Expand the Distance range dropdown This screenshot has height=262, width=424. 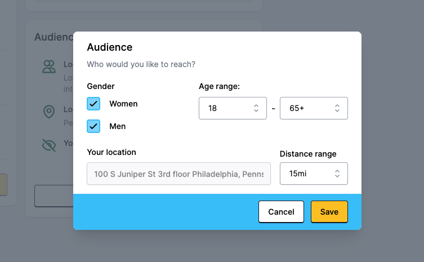[x=313, y=174]
